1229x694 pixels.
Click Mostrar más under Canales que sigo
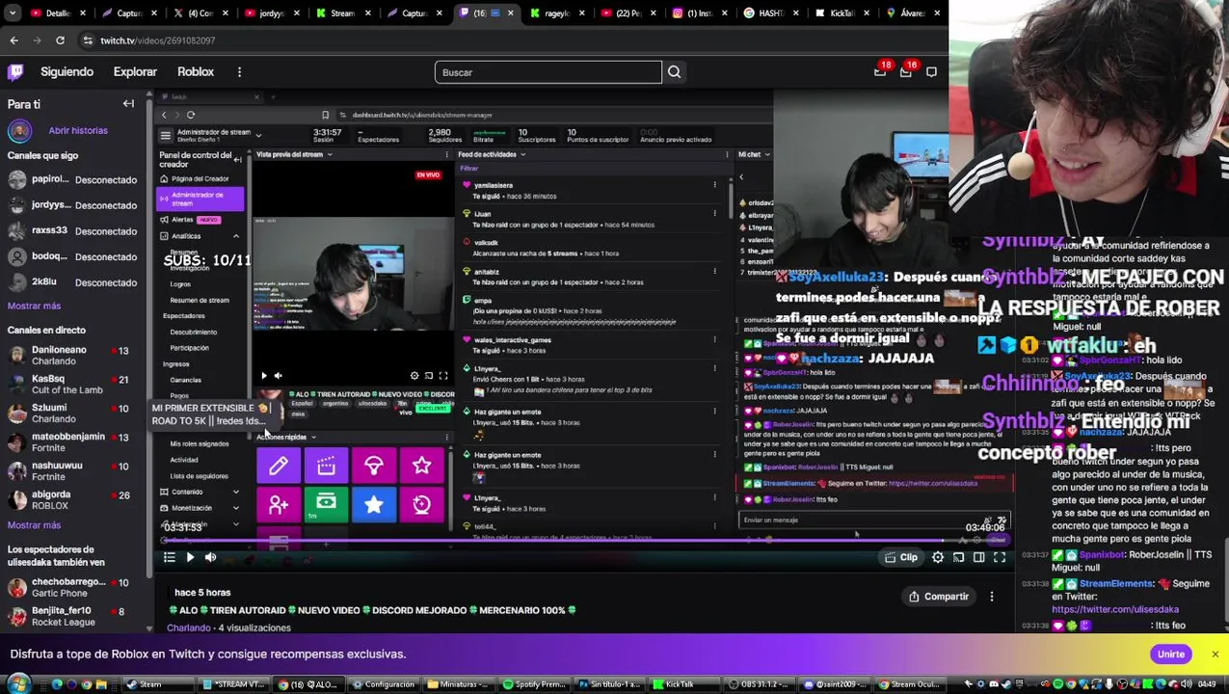coord(34,306)
